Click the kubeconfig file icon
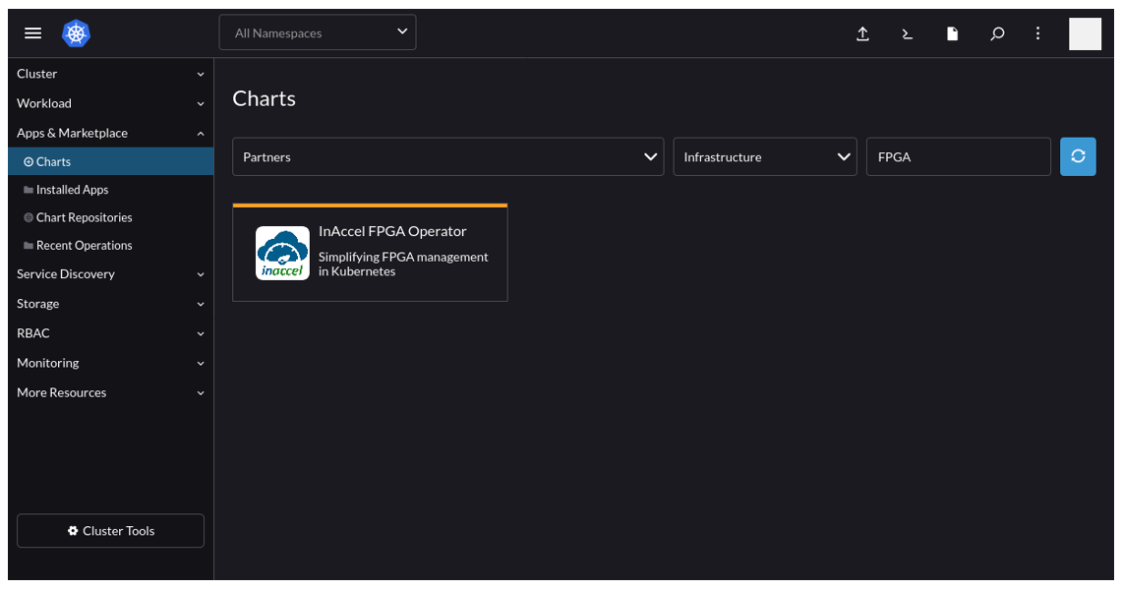Viewport: 1121px width, 590px height. [952, 33]
